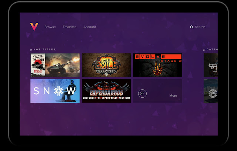The image size is (237, 151).
Task: Click the flame icon beside Hot Titles
Action: (x=31, y=50)
